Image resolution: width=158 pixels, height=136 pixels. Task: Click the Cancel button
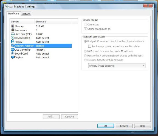point(124,126)
